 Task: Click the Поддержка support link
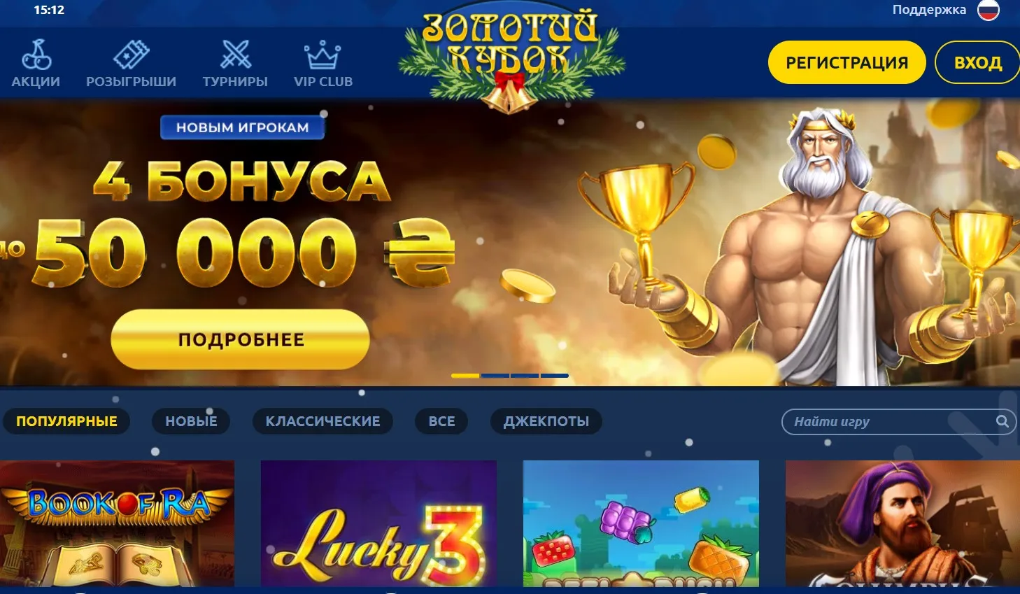929,10
